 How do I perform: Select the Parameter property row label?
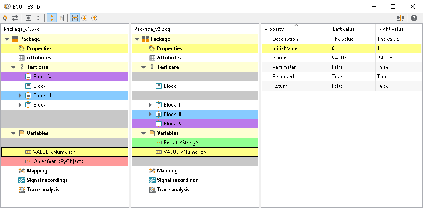point(284,67)
